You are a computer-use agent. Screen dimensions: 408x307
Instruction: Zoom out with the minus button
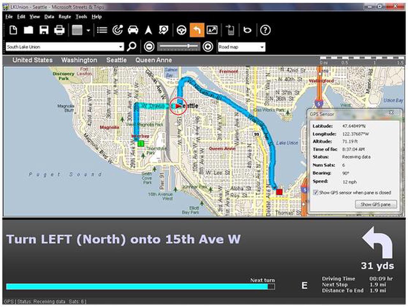pos(149,47)
